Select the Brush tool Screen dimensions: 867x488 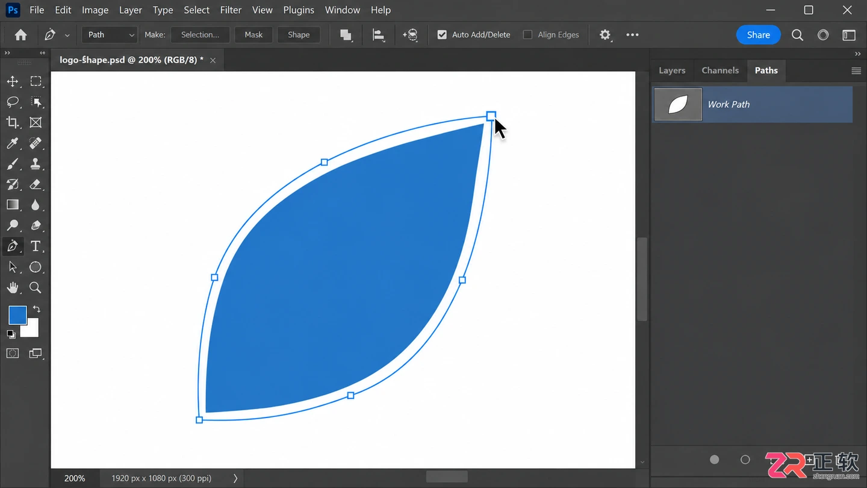[12, 164]
